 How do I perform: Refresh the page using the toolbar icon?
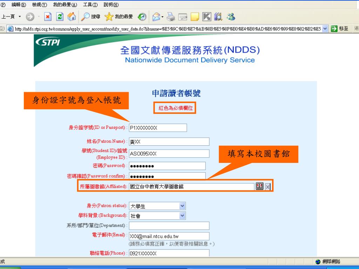[x=60, y=17]
